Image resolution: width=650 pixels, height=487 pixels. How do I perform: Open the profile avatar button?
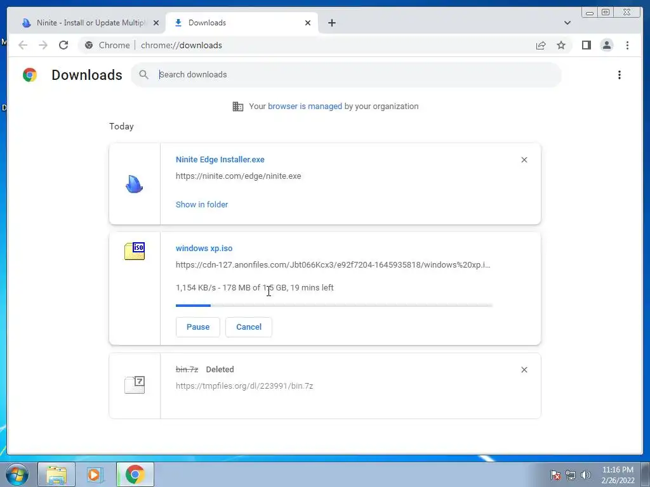(x=606, y=45)
